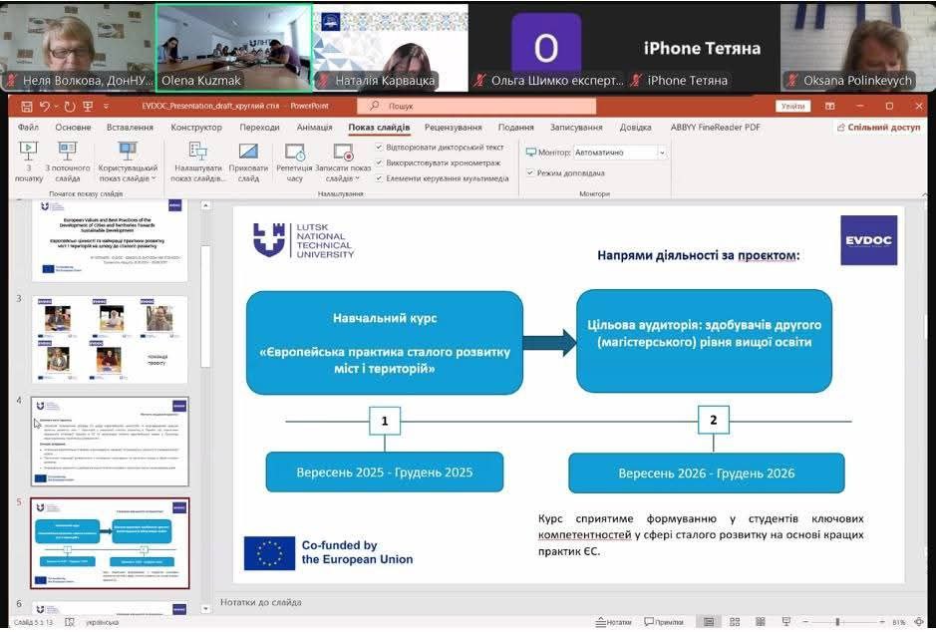This screenshot has width=936, height=632.
Task: Click the zoom slider handle
Action: (838, 622)
